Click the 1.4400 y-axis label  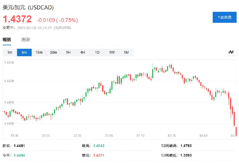coord(9,123)
